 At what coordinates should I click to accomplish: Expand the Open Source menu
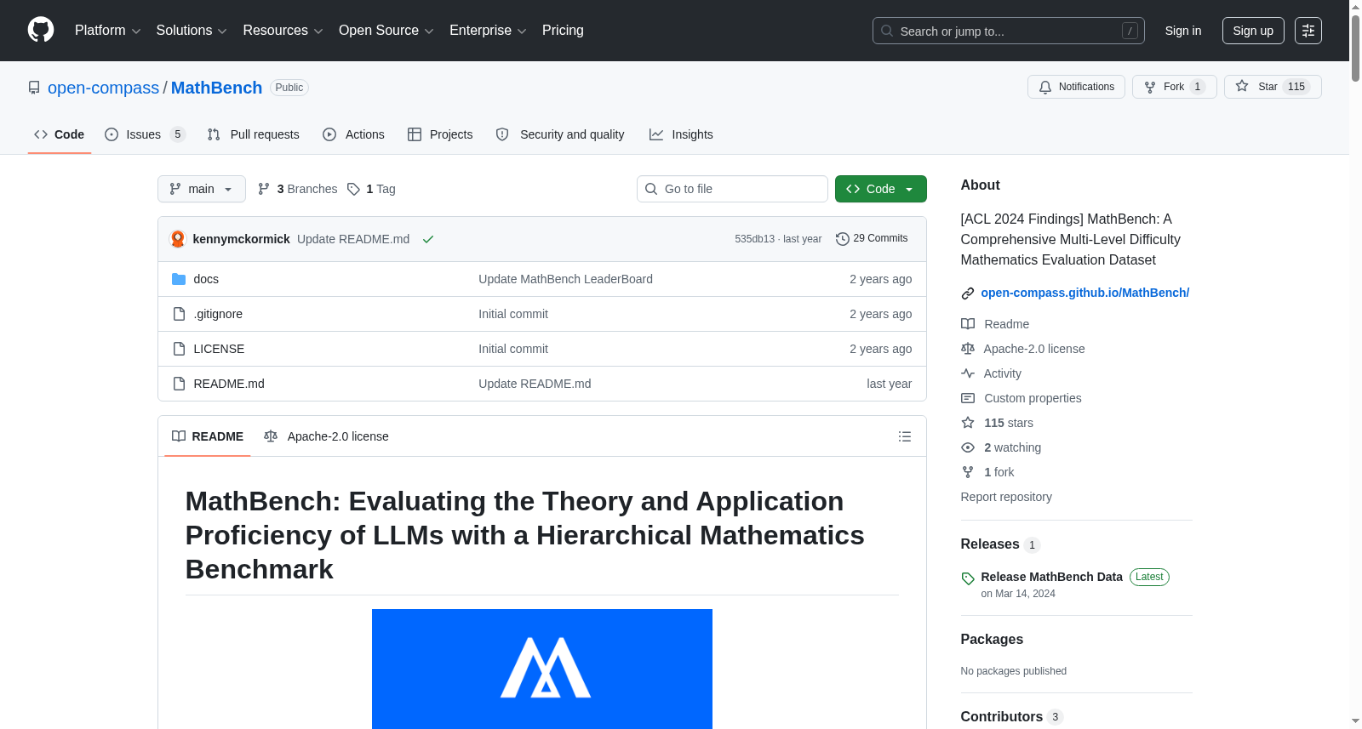click(386, 31)
